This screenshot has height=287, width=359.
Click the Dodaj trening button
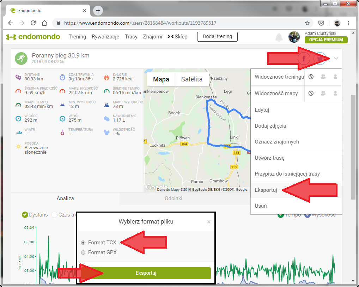217,36
